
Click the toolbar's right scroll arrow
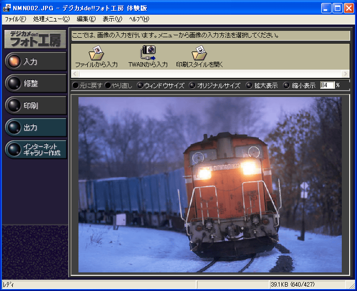(x=346, y=73)
